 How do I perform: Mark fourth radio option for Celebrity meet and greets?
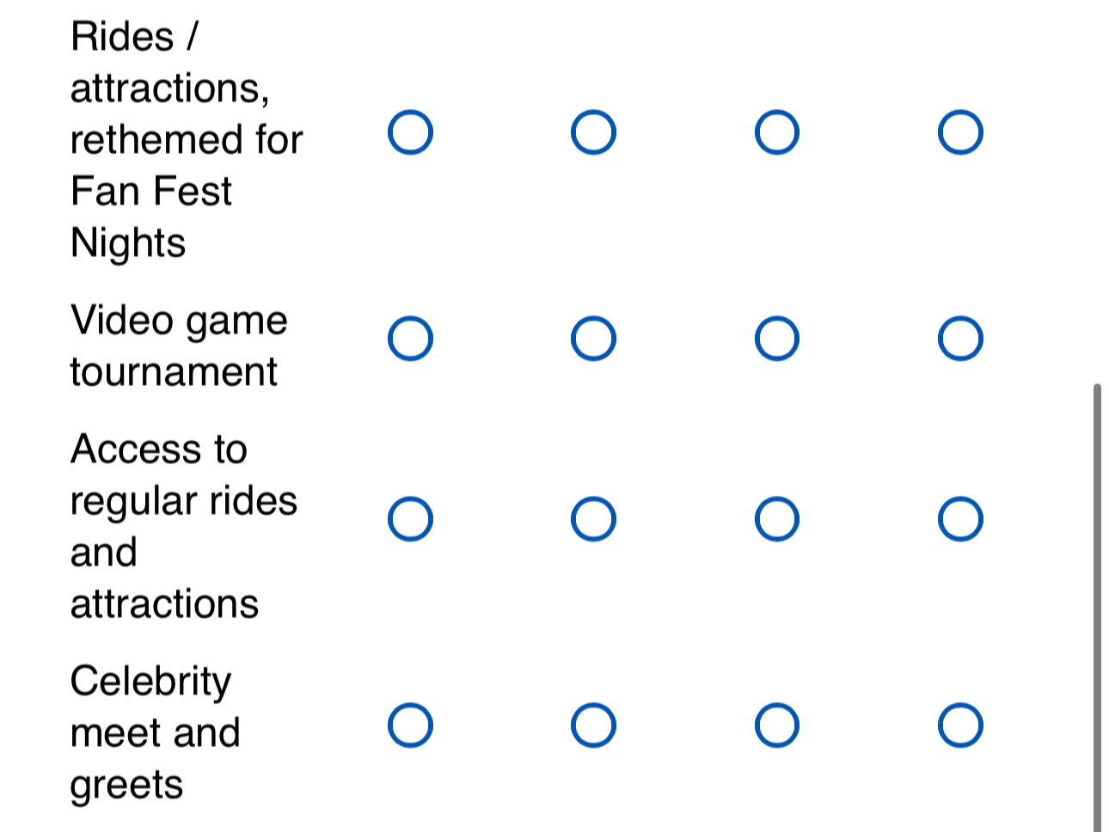(960, 725)
